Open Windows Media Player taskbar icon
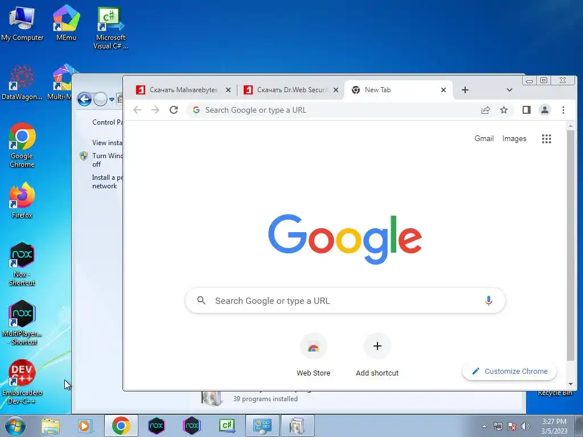583x437 pixels. pyautogui.click(x=85, y=426)
